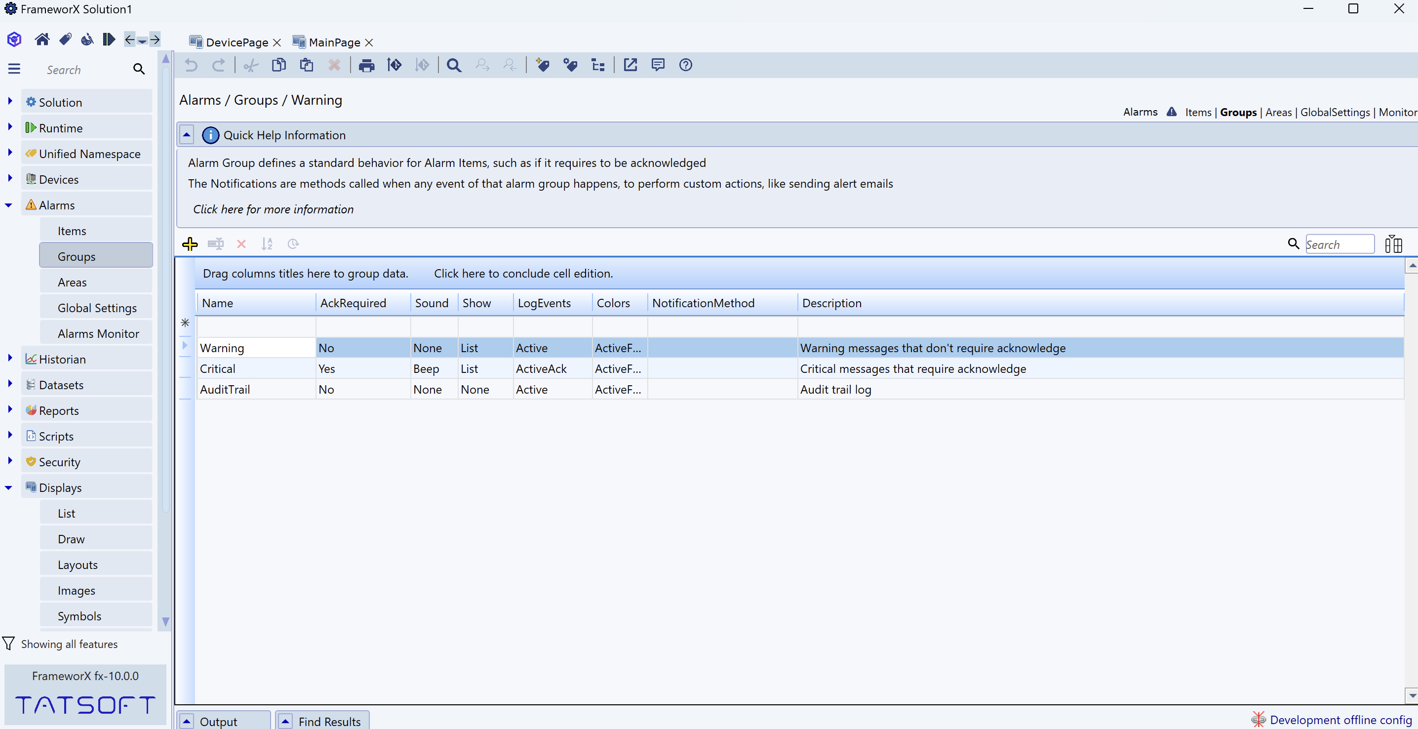This screenshot has height=729, width=1418.
Task: Select the Critical row name cell
Action: click(256, 368)
